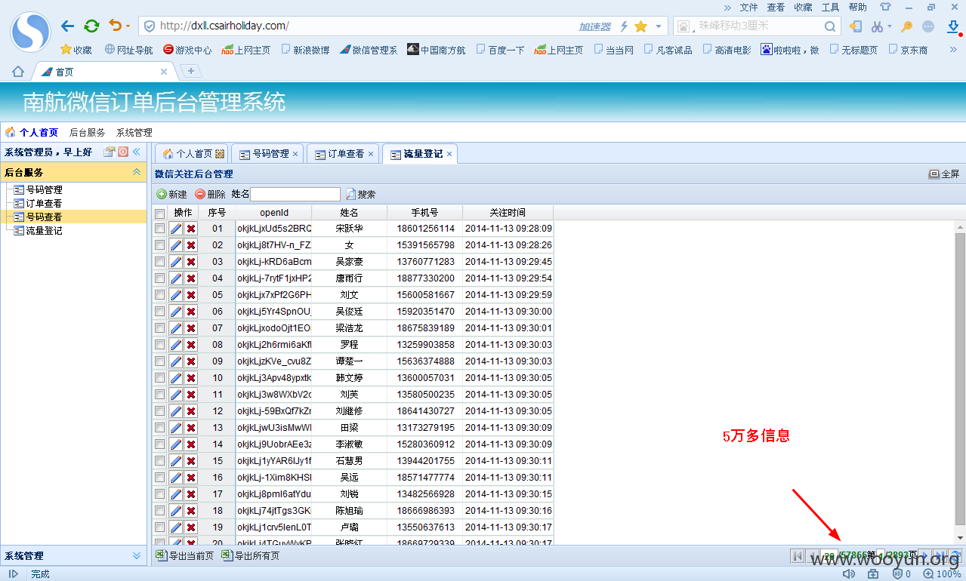This screenshot has height=581, width=966.
Task: Click the 新建 button
Action: pyautogui.click(x=171, y=194)
